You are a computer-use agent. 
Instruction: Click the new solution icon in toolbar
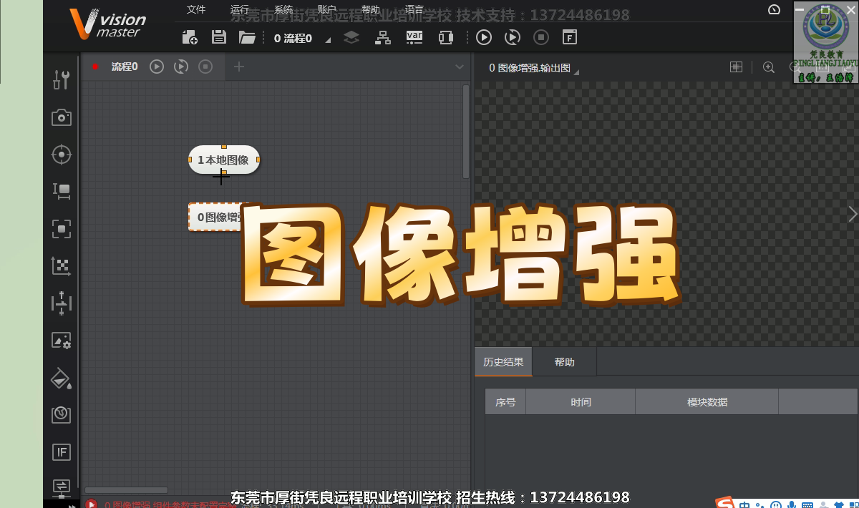(x=190, y=38)
